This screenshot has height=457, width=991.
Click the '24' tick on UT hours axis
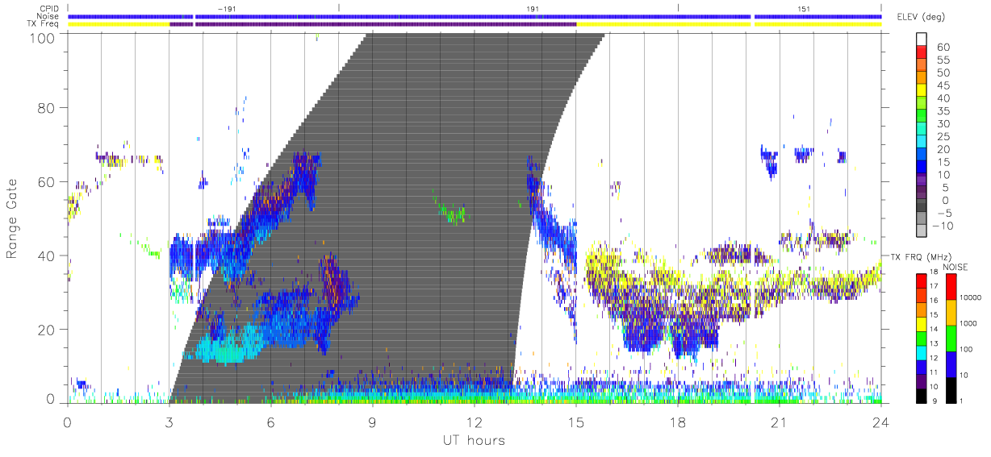881,421
